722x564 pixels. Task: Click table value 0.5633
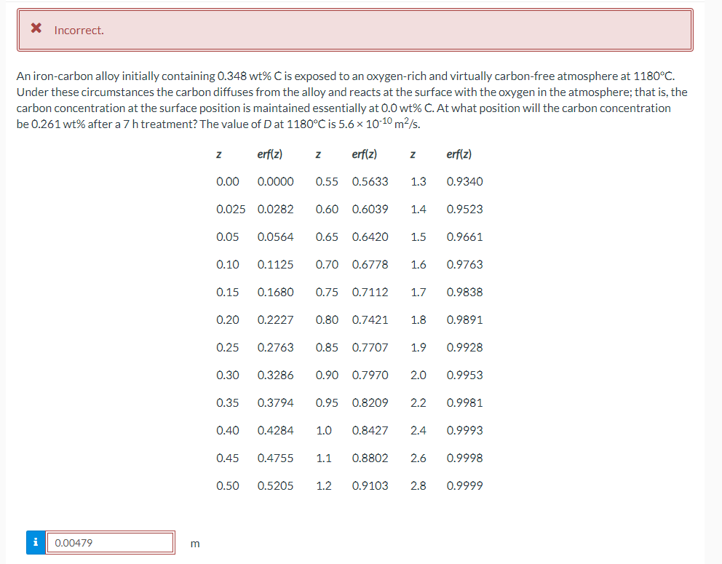tap(370, 181)
